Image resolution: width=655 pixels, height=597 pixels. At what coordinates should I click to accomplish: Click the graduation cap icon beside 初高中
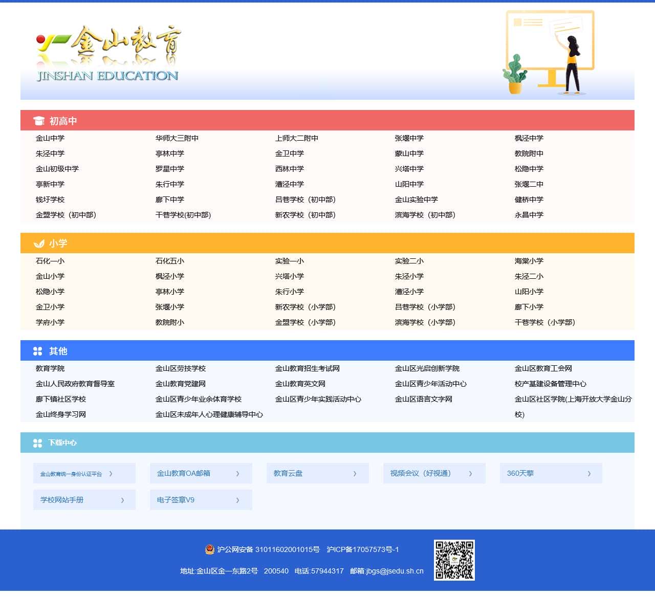click(x=38, y=121)
